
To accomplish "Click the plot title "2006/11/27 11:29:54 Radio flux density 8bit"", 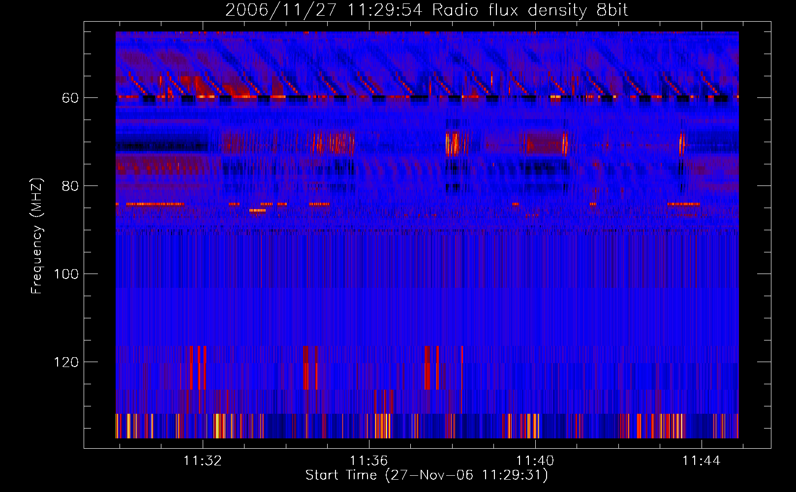I will [427, 10].
